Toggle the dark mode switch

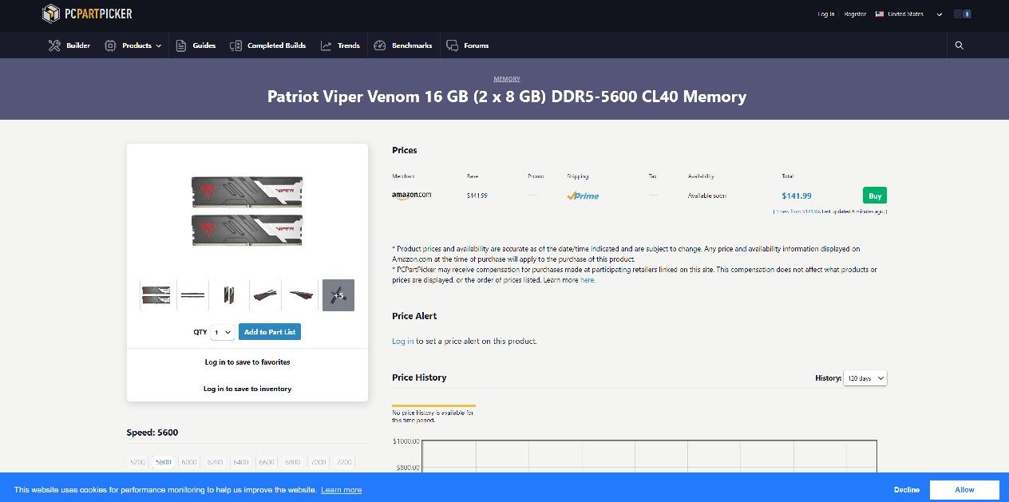click(x=963, y=14)
